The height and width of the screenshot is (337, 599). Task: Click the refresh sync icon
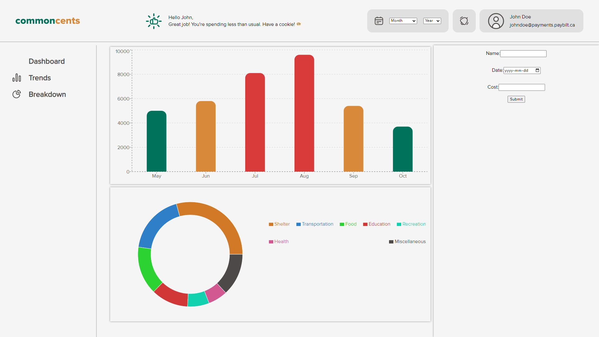click(x=464, y=21)
